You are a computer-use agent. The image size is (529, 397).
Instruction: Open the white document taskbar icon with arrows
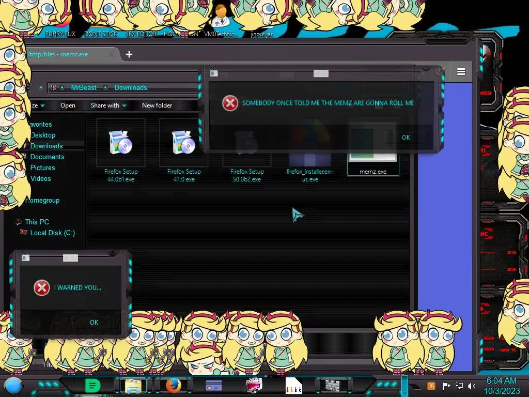(x=293, y=386)
